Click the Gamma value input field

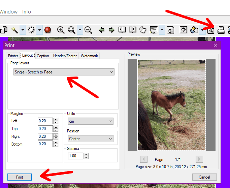point(75,156)
